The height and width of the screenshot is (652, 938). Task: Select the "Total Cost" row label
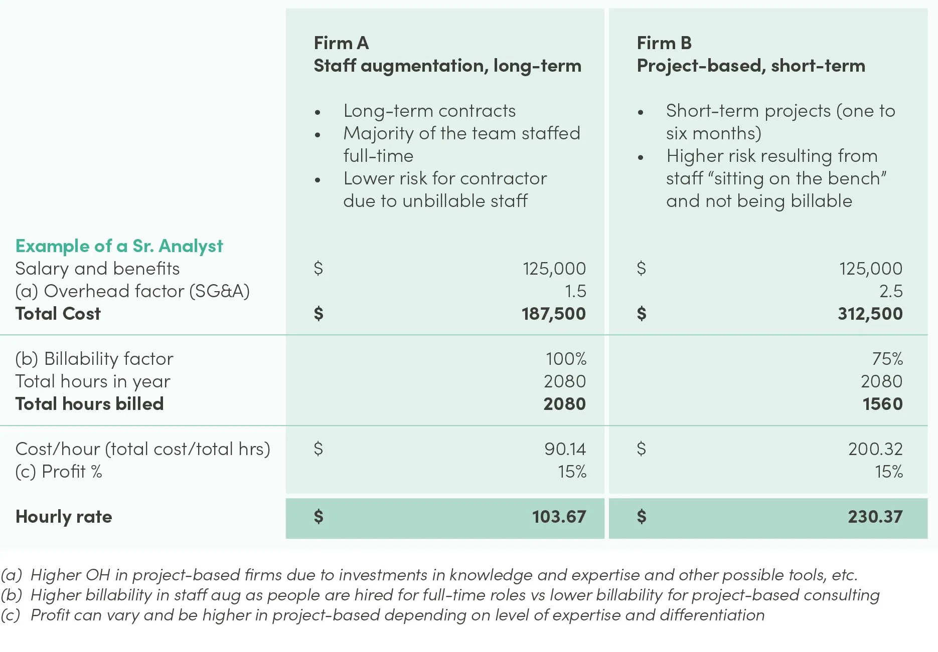point(58,314)
